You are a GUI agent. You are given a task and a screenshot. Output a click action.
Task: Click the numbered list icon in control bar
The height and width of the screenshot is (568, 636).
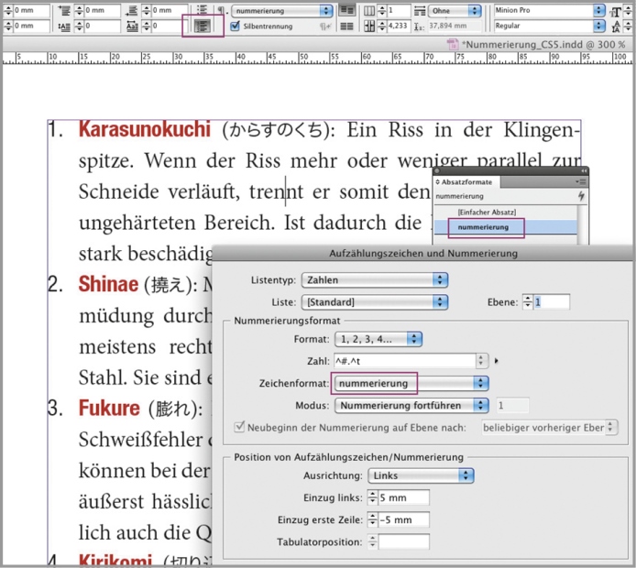coord(202,27)
